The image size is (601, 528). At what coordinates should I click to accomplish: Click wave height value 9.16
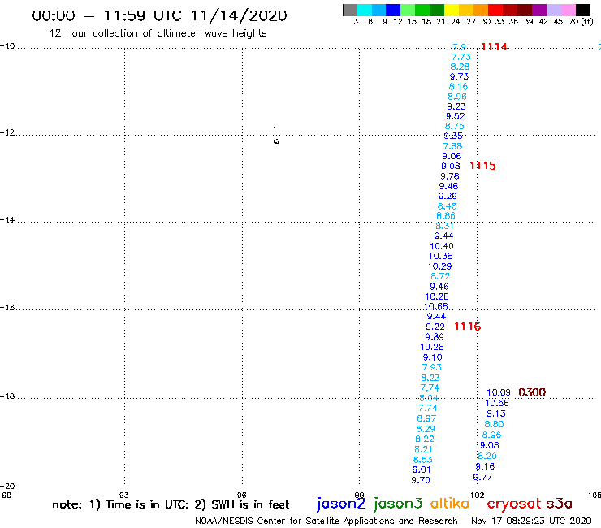[485, 466]
